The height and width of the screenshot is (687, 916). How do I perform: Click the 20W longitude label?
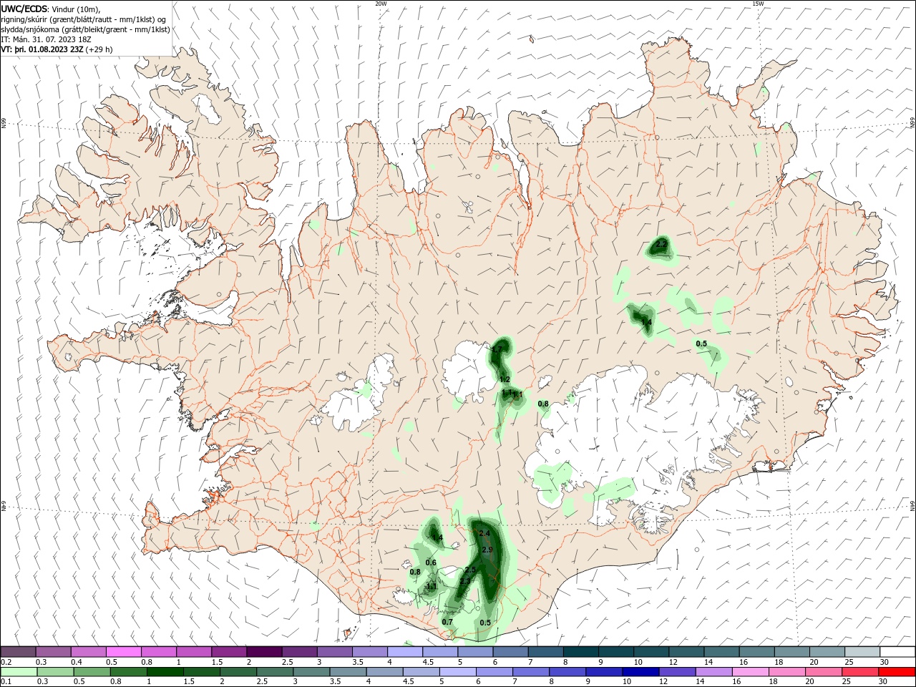[x=381, y=4]
